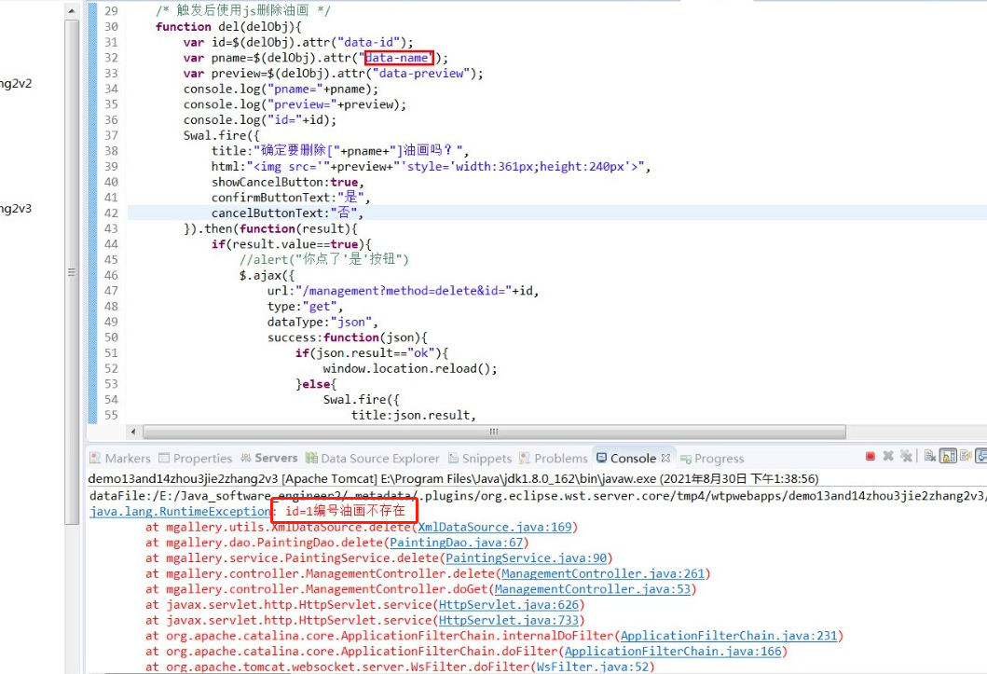The height and width of the screenshot is (674, 987).
Task: Click Remove All Terminated Launches double-X icon
Action: (x=906, y=456)
